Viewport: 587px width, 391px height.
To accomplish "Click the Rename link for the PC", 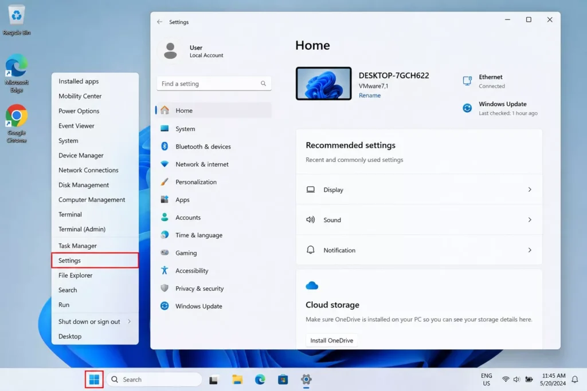I will (370, 96).
